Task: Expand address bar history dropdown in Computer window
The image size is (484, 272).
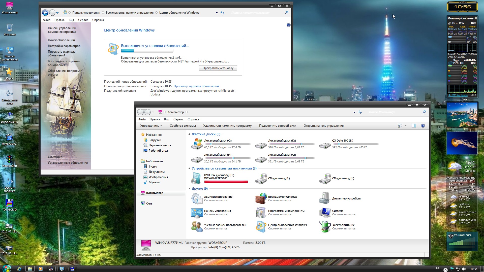Action: pos(354,112)
